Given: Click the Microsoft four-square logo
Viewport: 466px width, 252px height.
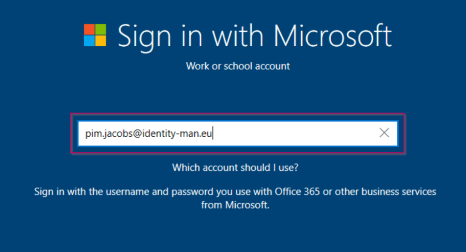Looking at the screenshot, I should click(x=95, y=35).
